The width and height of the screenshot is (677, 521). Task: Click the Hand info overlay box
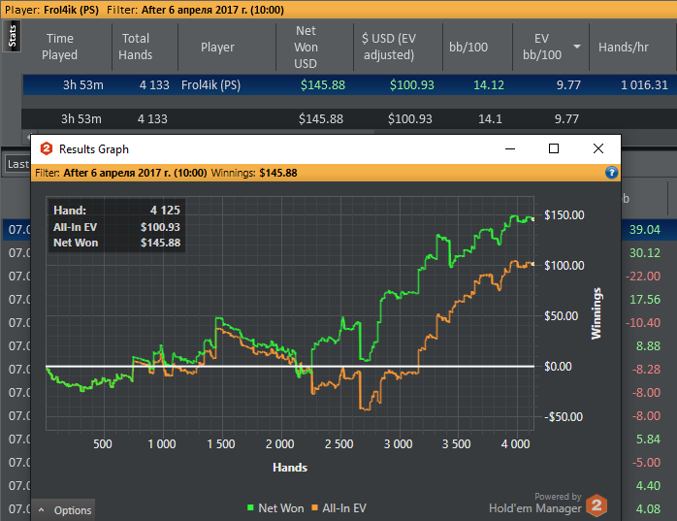click(x=116, y=226)
